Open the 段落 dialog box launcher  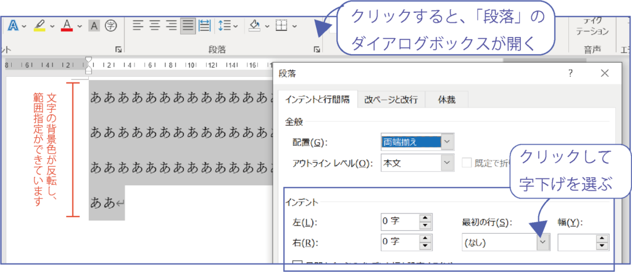317,49
